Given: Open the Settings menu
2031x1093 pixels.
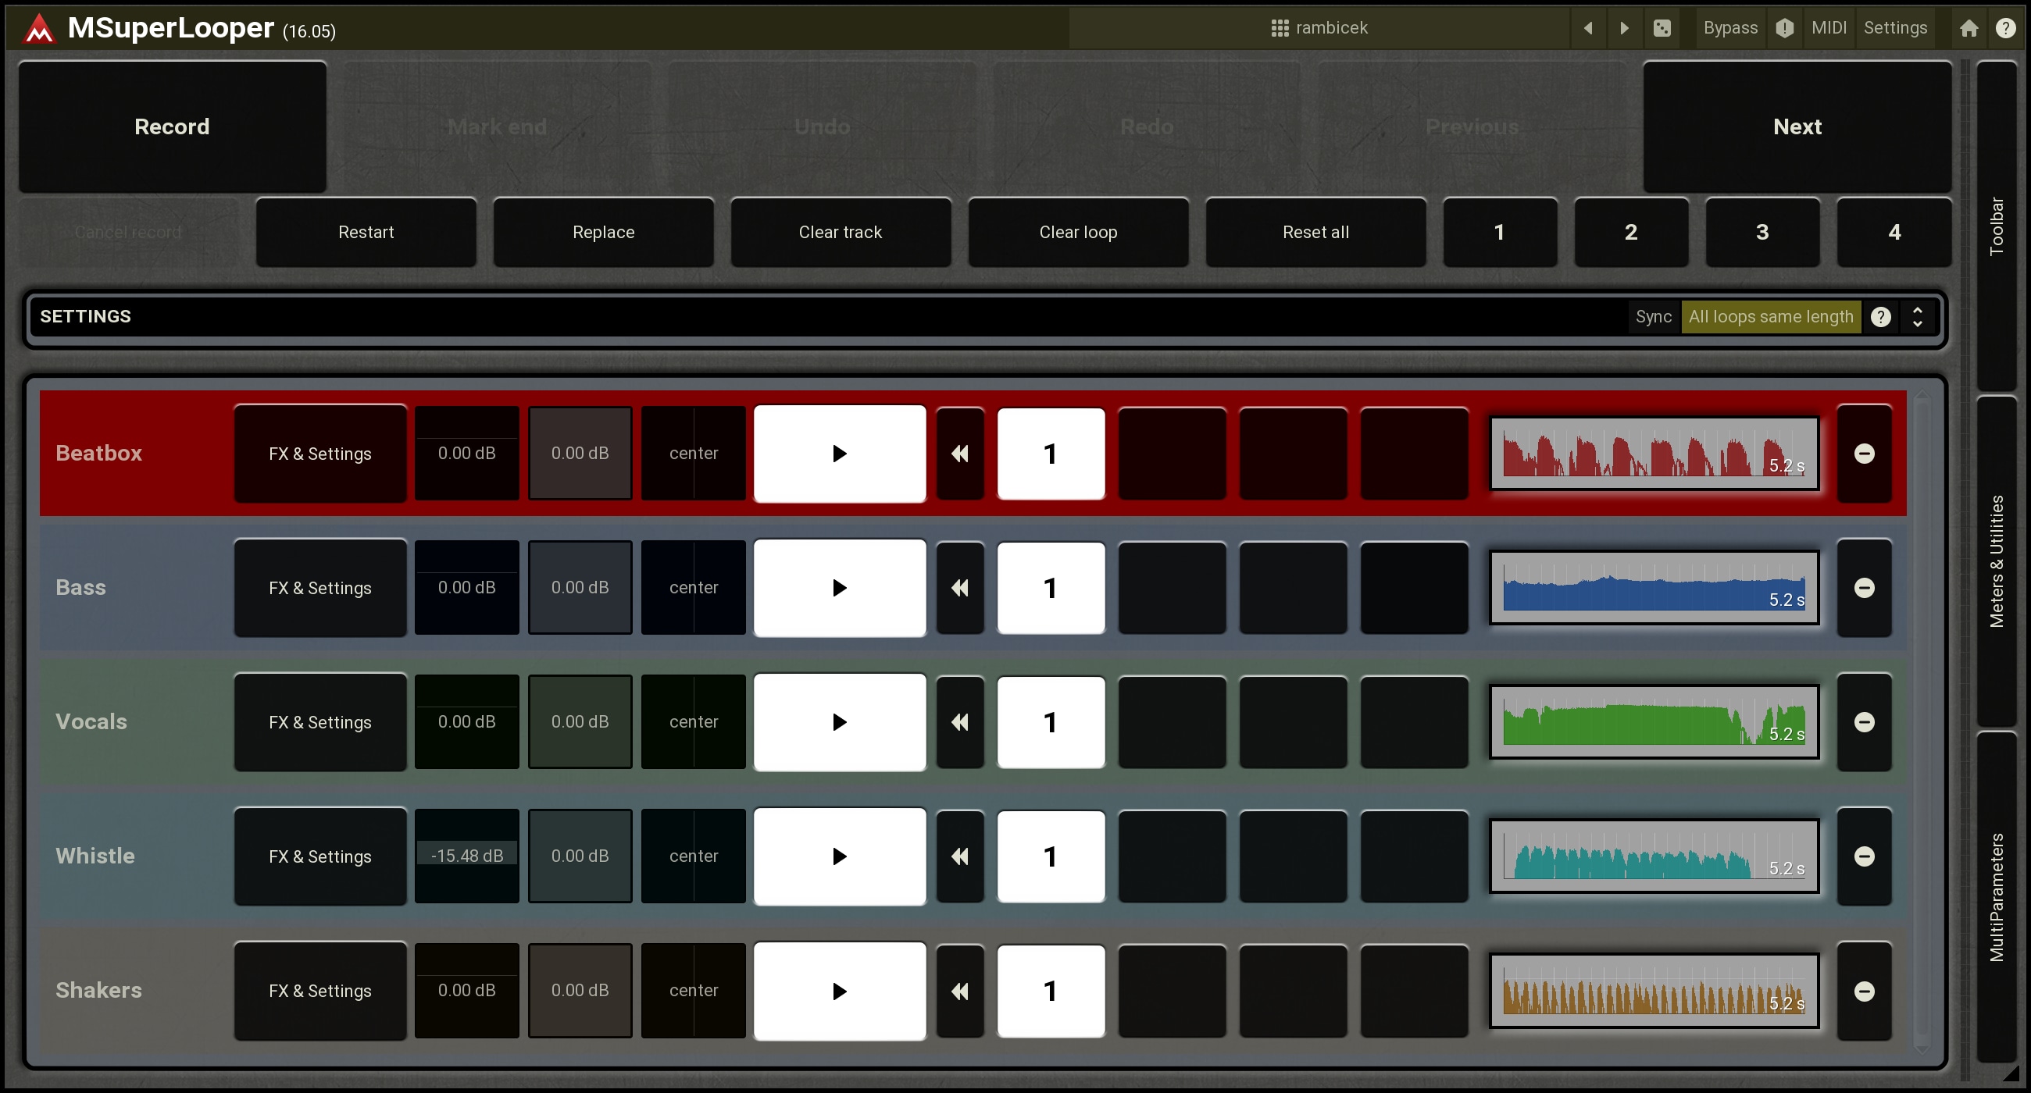Looking at the screenshot, I should pos(1894,28).
